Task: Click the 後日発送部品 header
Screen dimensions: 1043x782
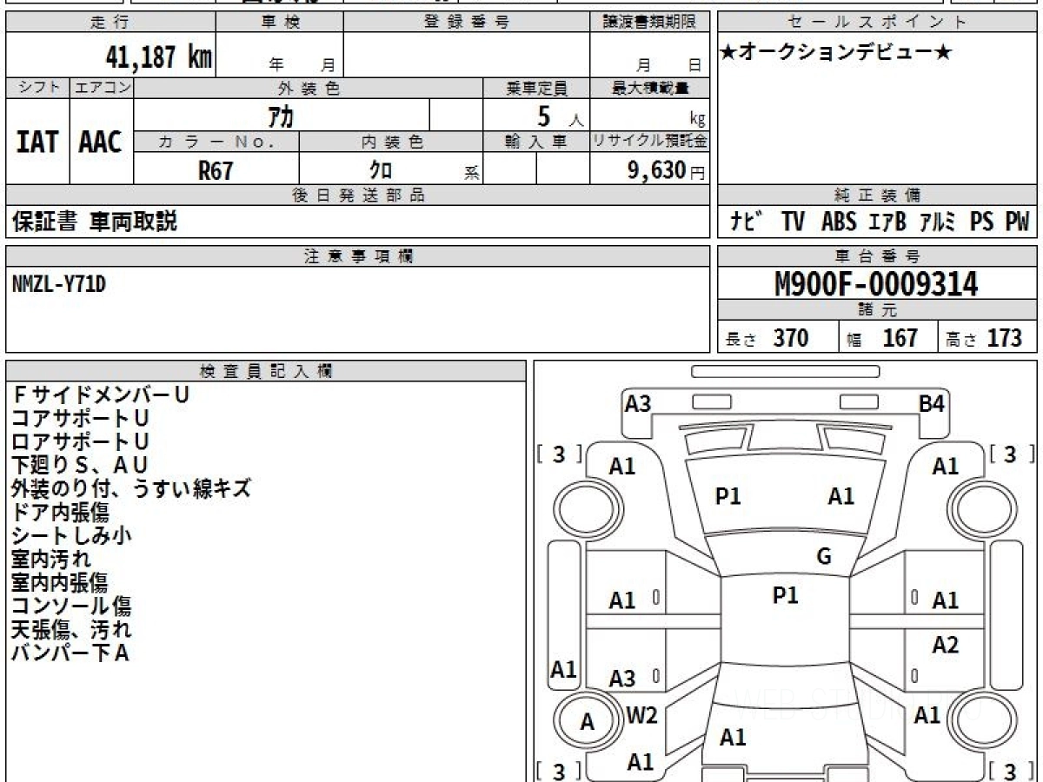Action: 358,195
